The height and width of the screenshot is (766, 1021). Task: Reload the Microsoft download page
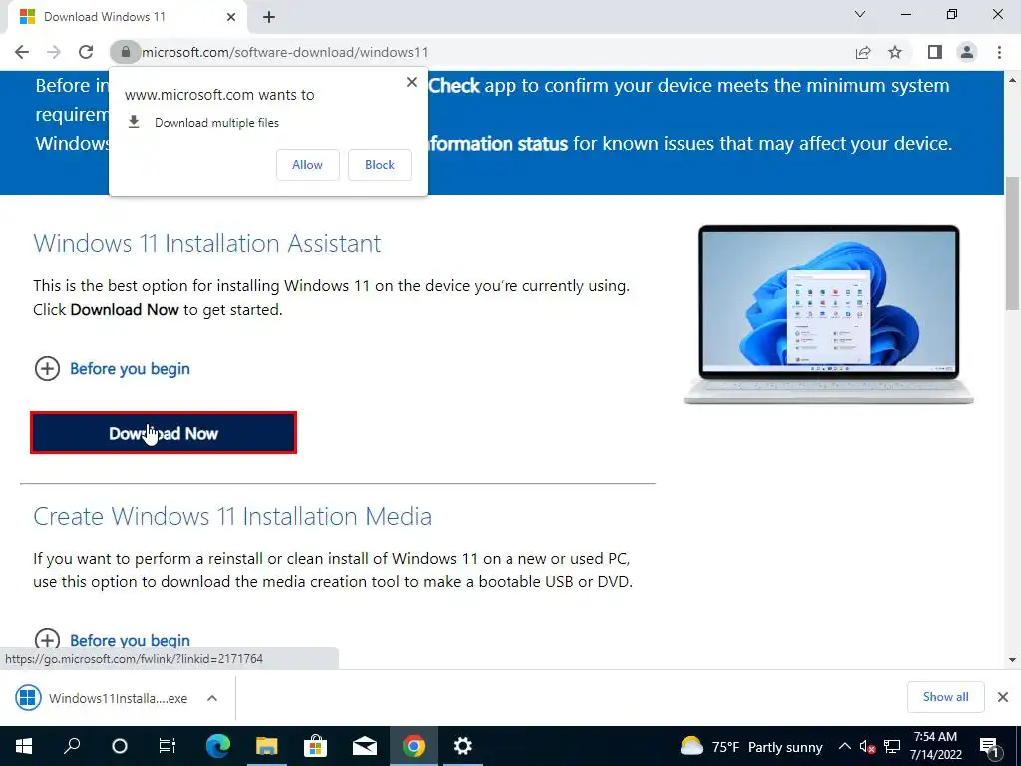[x=86, y=52]
